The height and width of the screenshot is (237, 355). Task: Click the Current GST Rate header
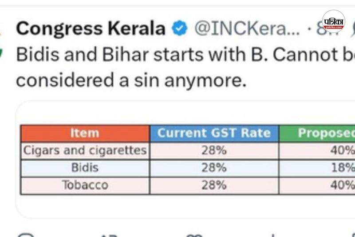(214, 133)
